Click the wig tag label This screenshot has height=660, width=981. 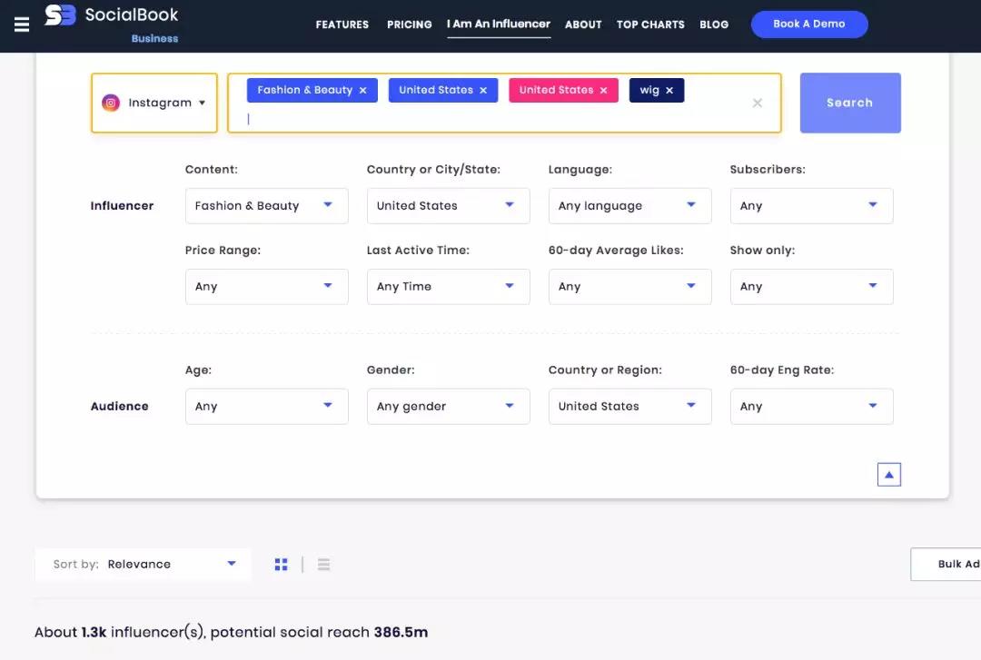point(649,90)
